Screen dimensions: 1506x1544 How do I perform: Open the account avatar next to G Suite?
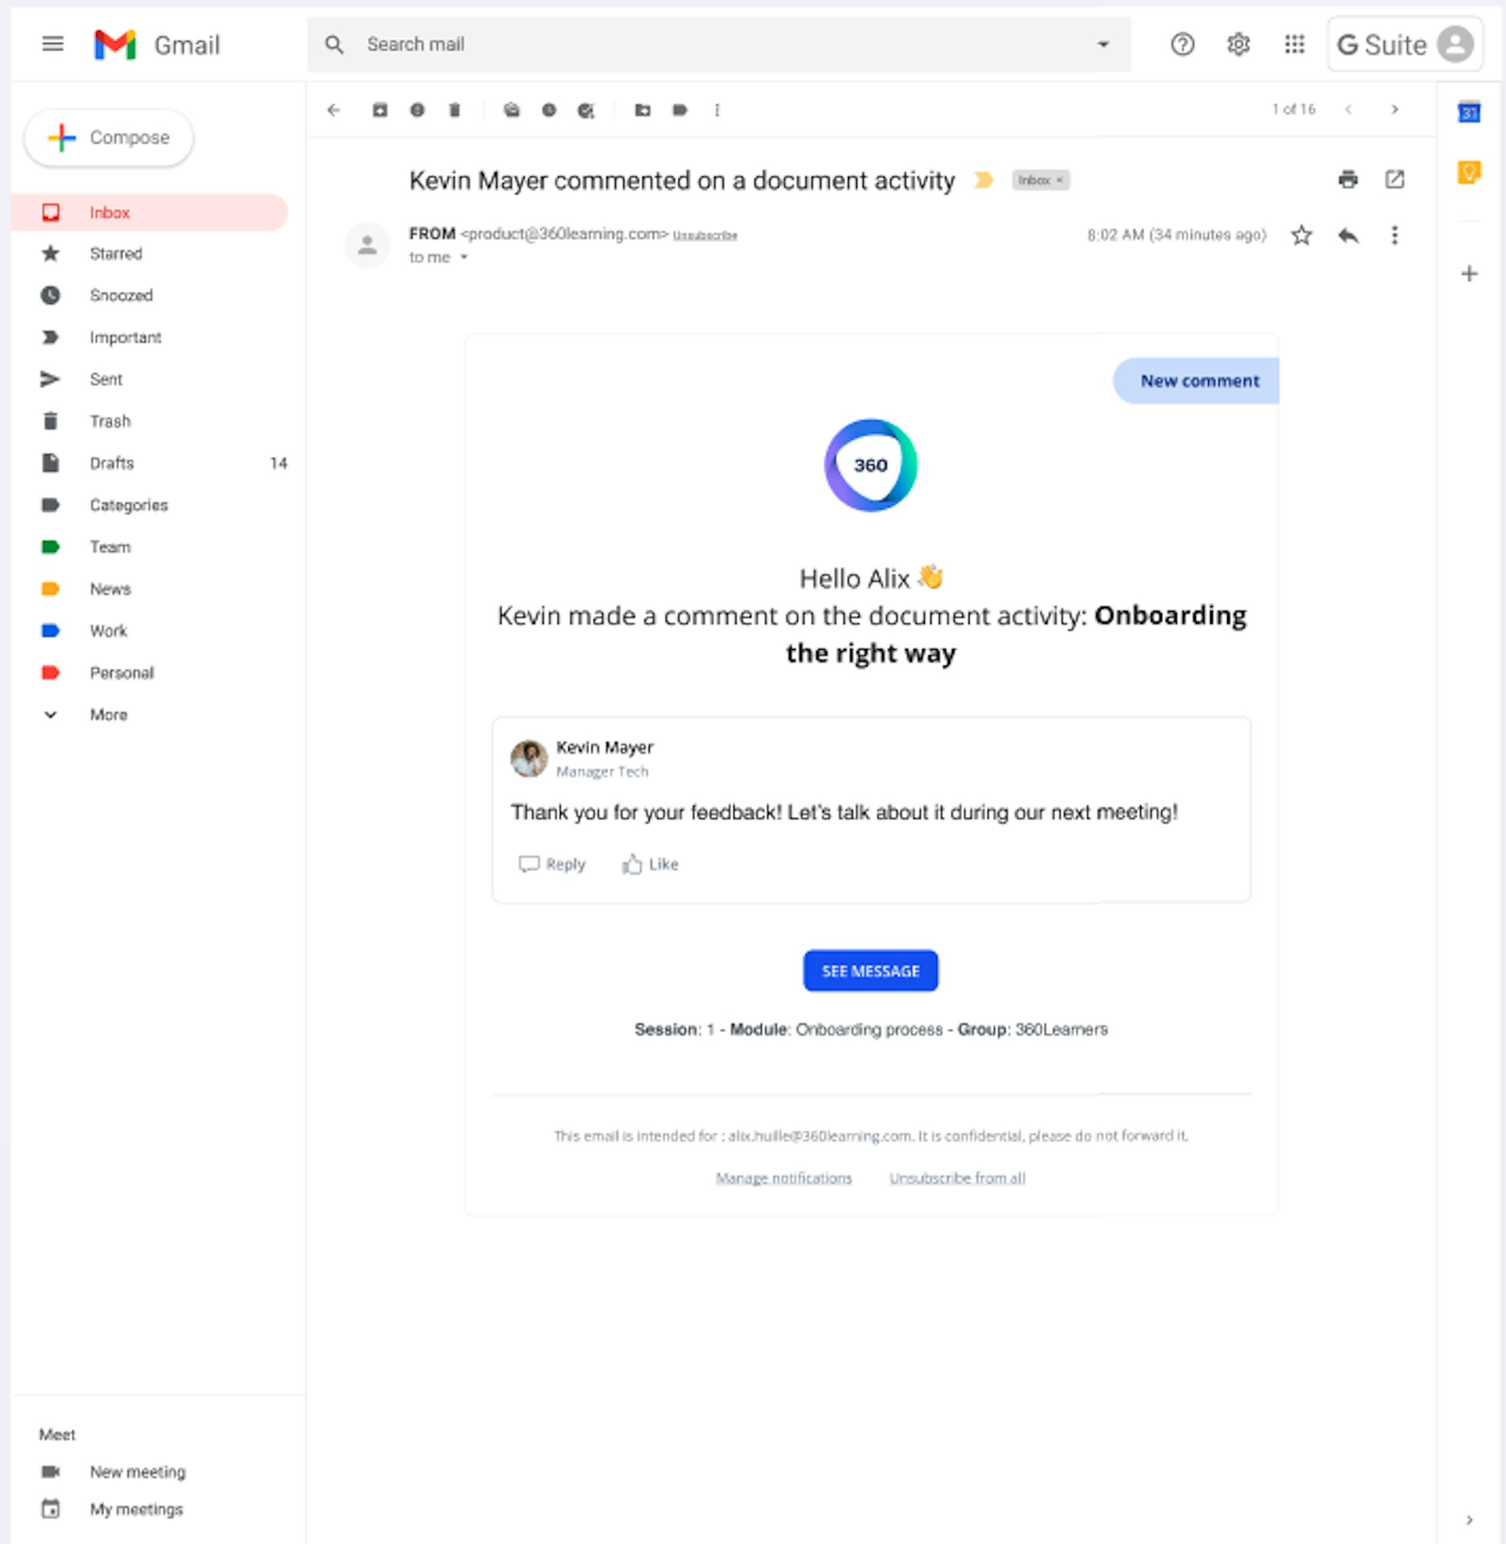[1455, 44]
